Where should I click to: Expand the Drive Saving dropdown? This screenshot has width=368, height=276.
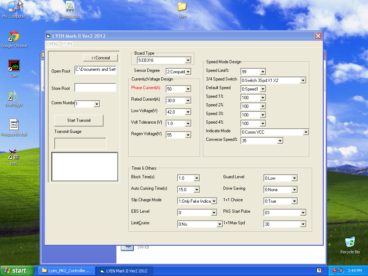pyautogui.click(x=294, y=190)
